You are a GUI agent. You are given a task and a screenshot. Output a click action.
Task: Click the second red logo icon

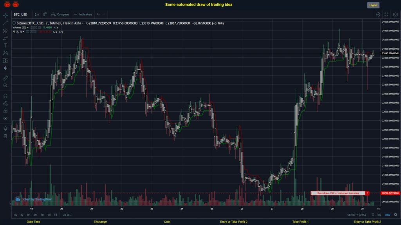tap(16, 4)
